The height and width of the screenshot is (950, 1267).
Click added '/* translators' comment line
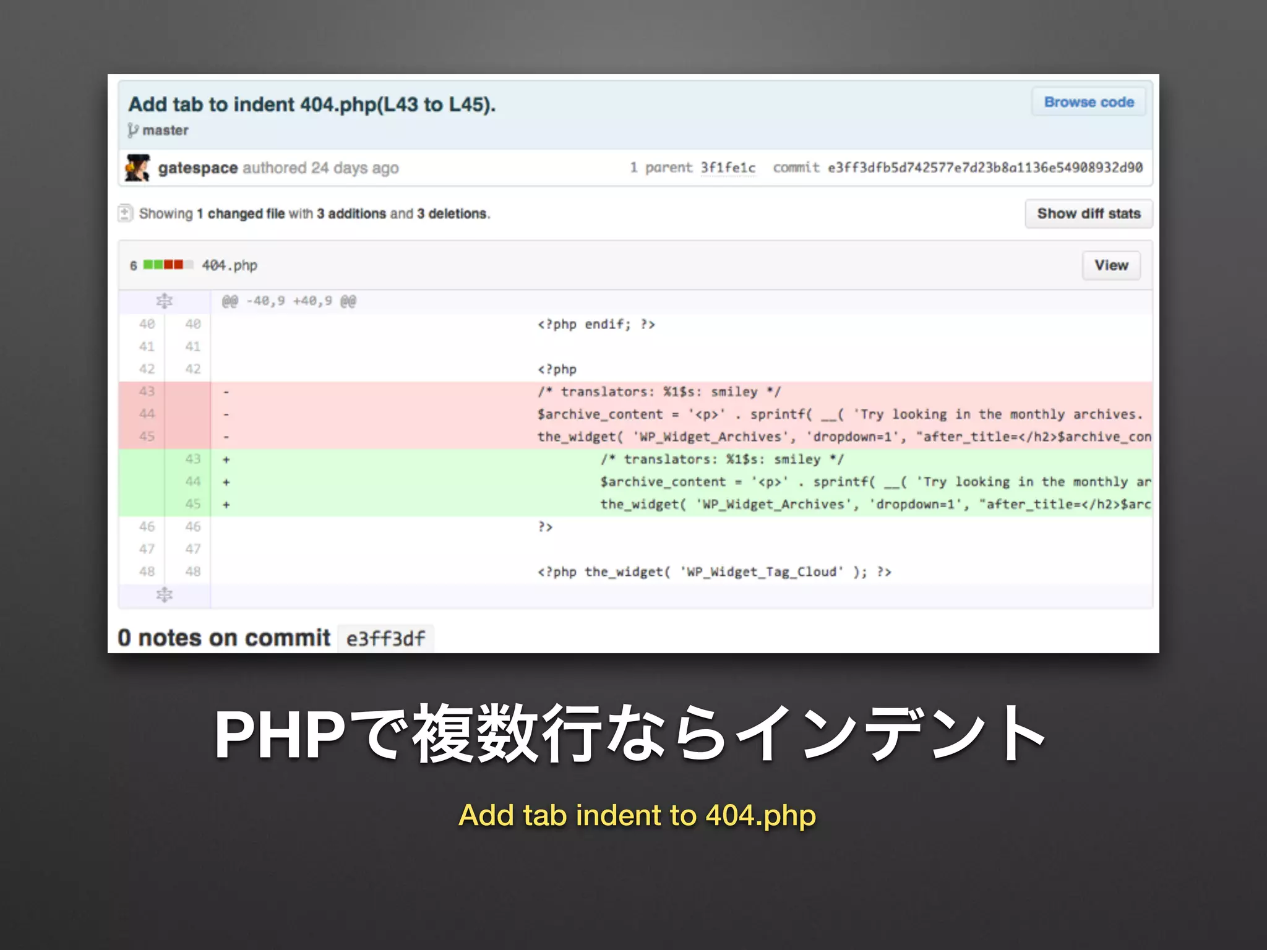pos(722,459)
